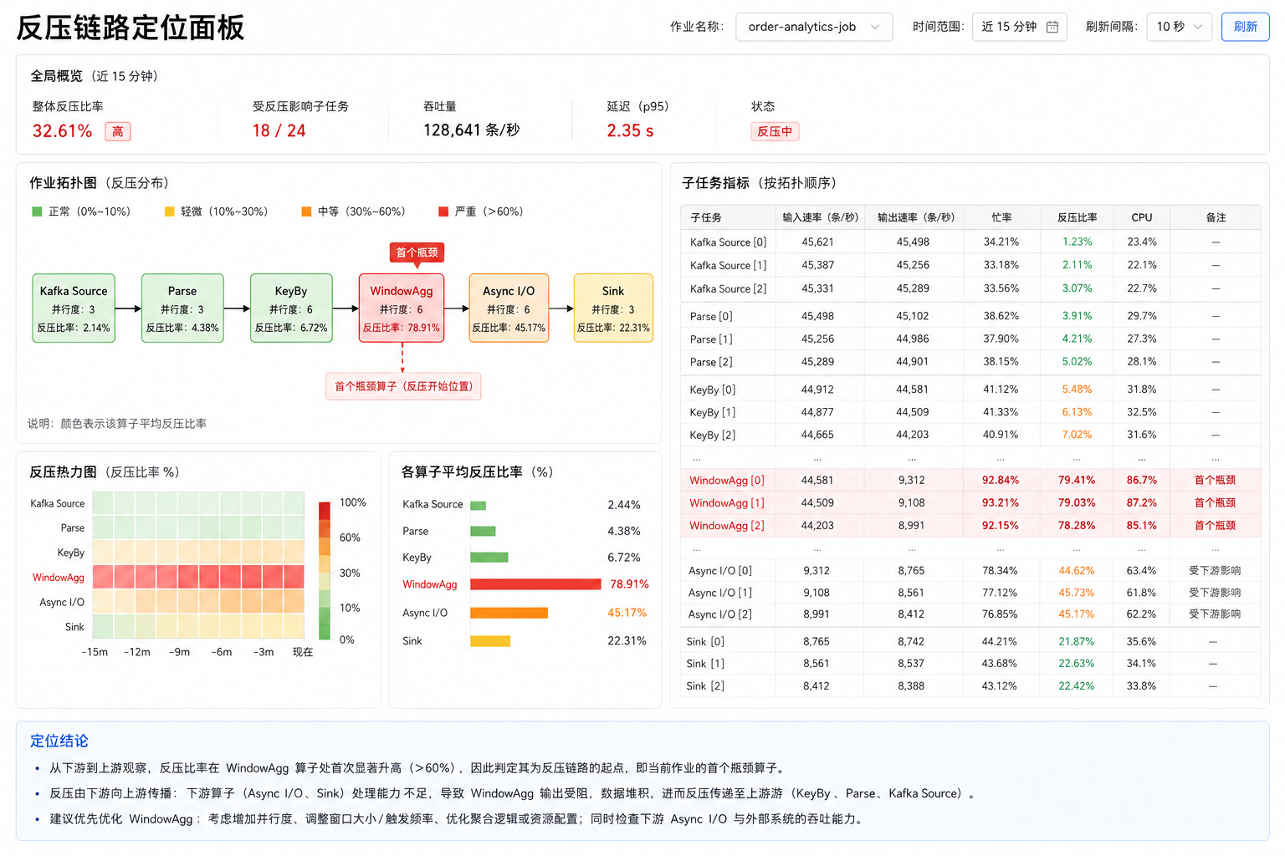Click the yellow Sink bar in chart
Viewport: 1285px width, 856px height.
490,641
